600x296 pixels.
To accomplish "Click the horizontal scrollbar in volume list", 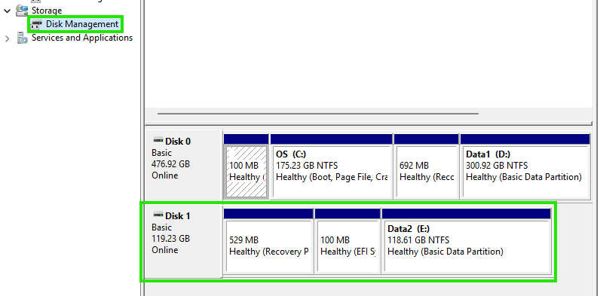I will coord(317,114).
